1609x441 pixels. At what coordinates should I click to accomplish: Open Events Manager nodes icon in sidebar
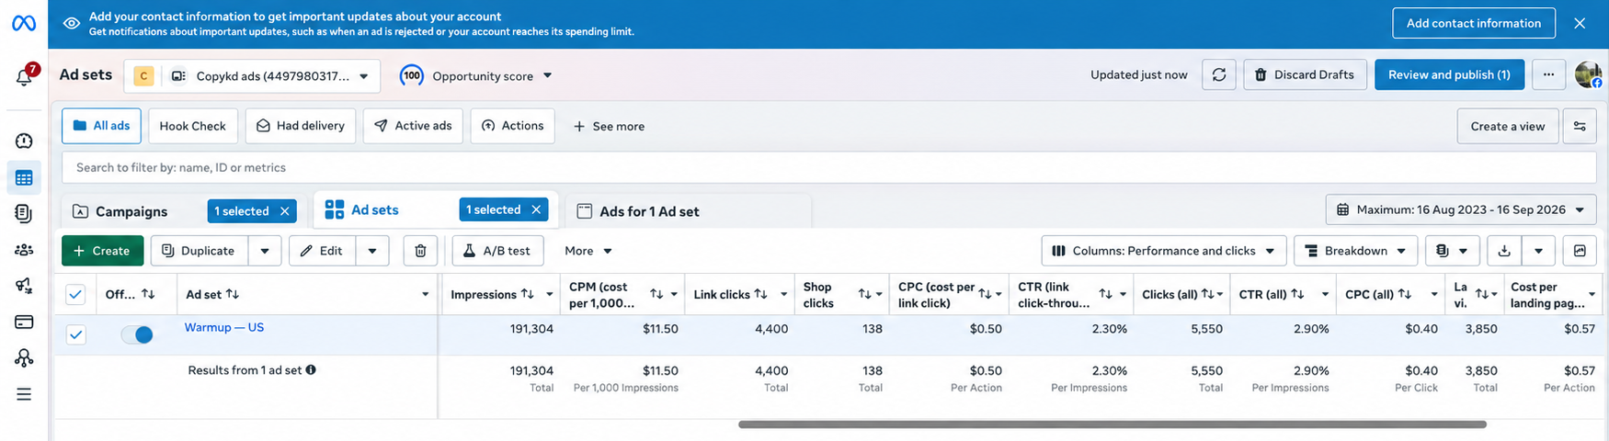[x=24, y=358]
